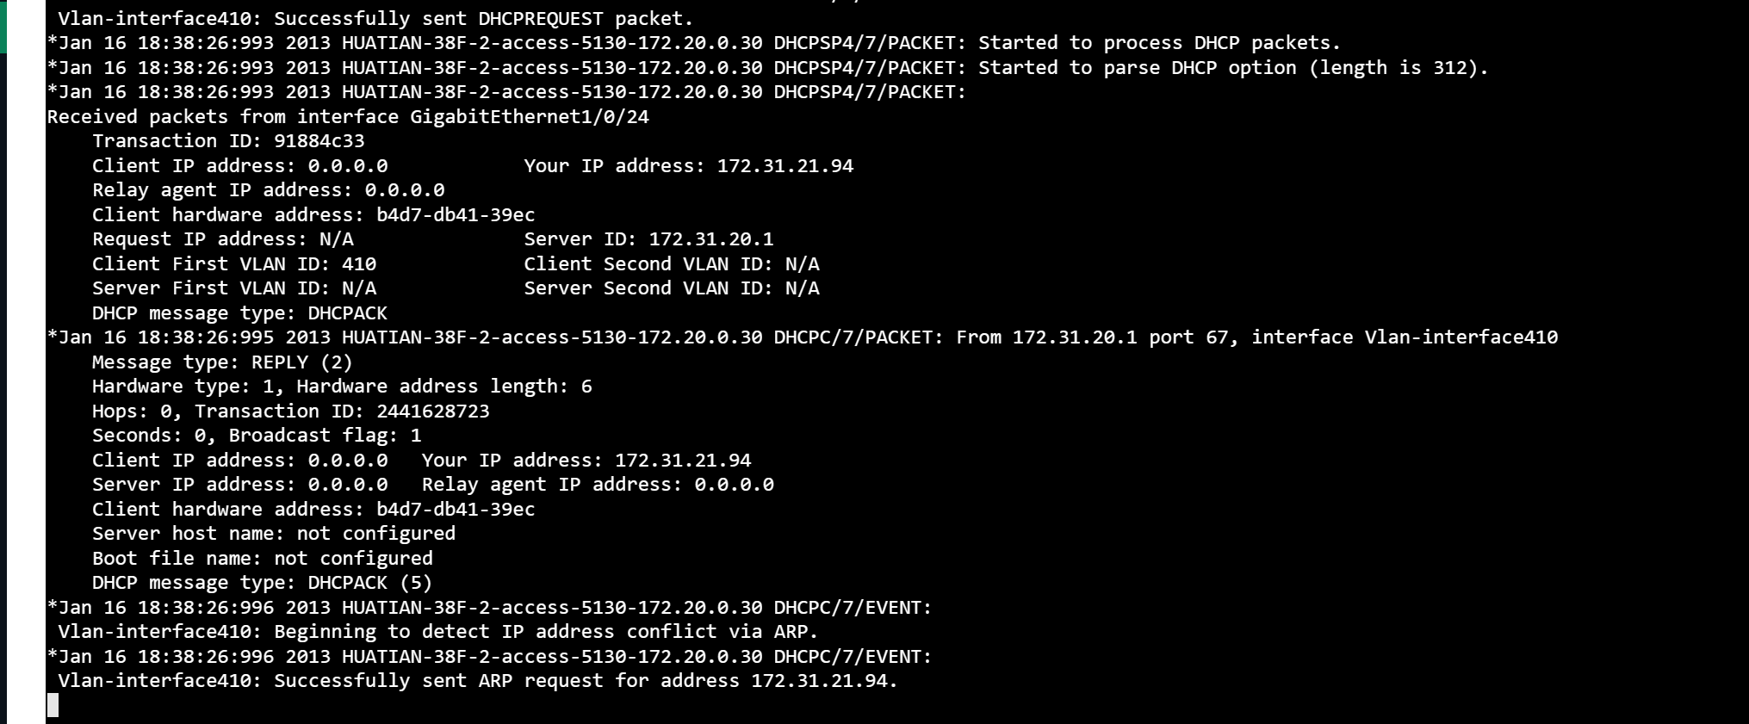
Task: Click the Boot file name line
Action: (262, 559)
